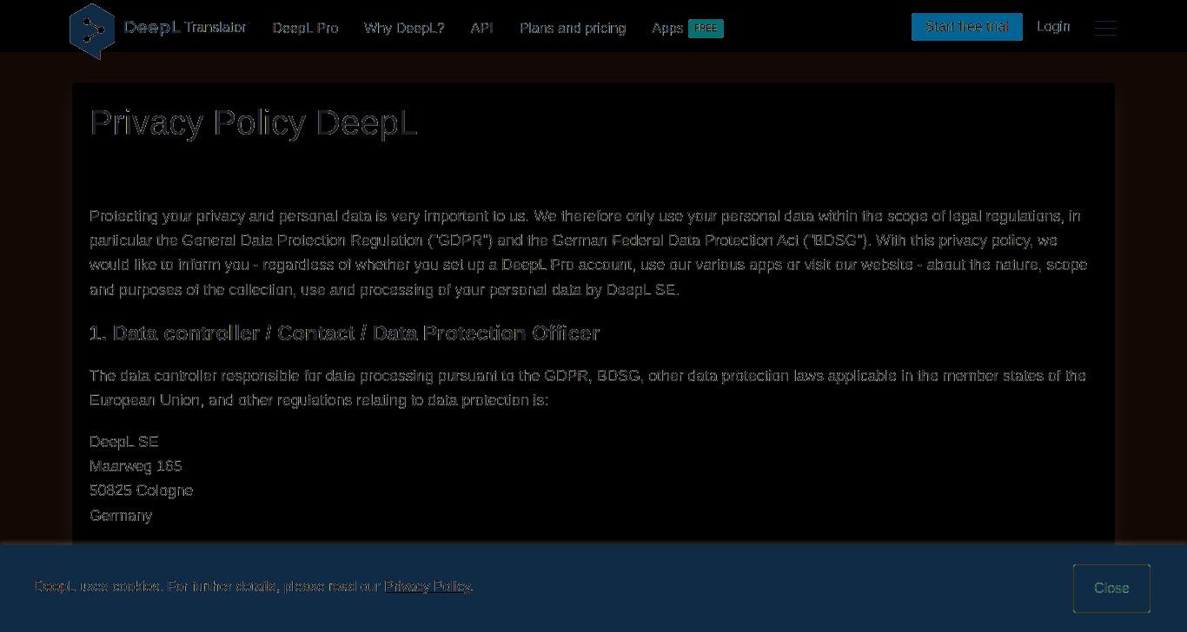Select the 'Maarweg 165' address line
1187x632 pixels.
[136, 466]
